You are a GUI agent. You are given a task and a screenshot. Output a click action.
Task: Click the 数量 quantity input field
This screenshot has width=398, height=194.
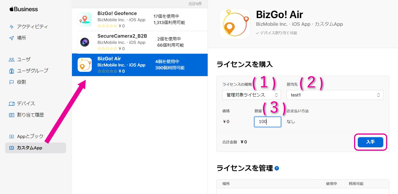click(267, 122)
